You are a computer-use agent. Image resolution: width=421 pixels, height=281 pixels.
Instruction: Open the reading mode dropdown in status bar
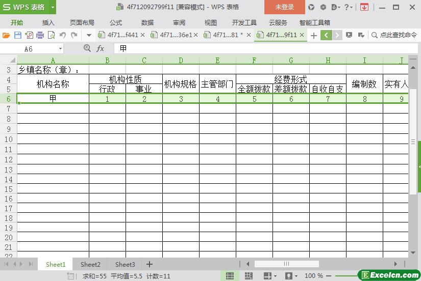276,275
